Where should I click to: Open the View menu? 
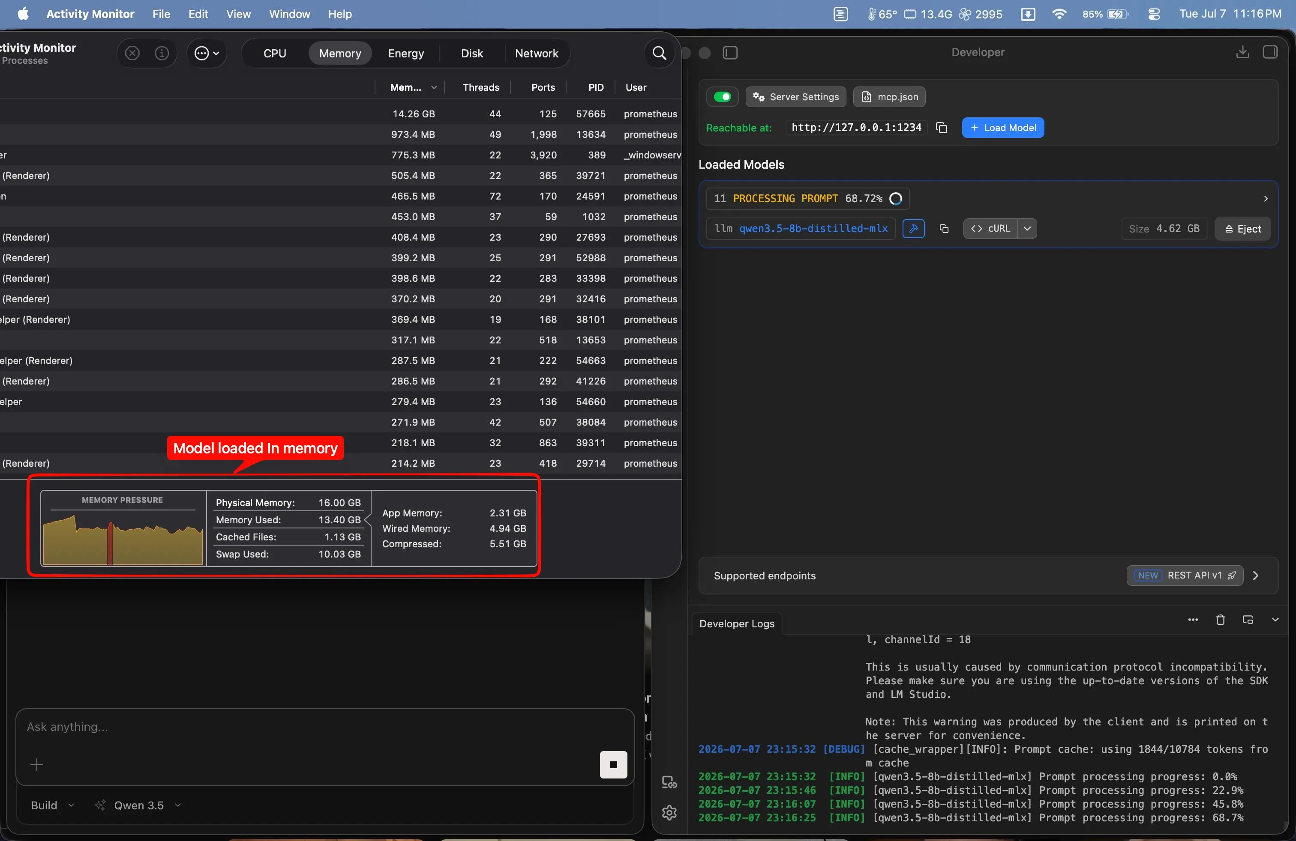(x=238, y=14)
